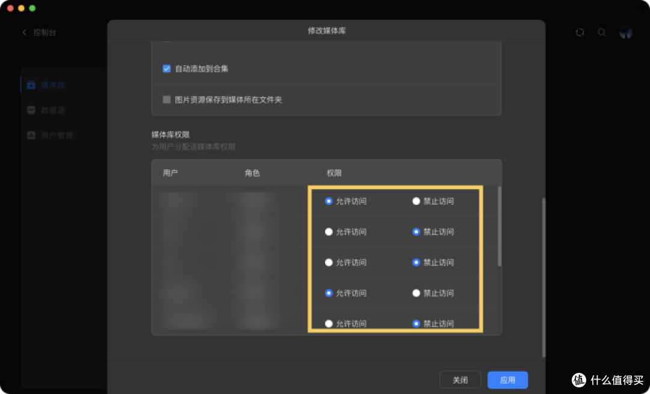The width and height of the screenshot is (650, 394).
Task: Click the 用户管理 sidebar icon
Action: tap(31, 135)
